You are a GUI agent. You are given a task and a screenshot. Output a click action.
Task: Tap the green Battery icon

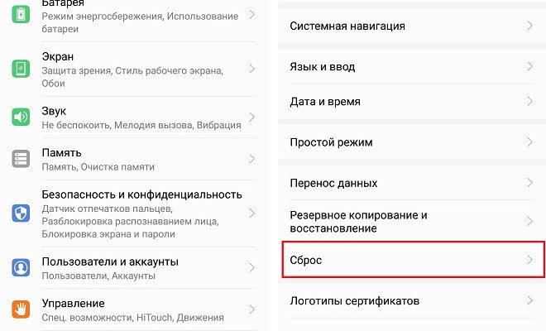[x=21, y=12]
